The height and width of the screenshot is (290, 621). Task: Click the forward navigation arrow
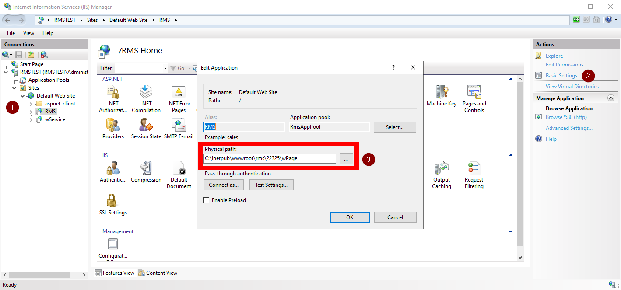pyautogui.click(x=21, y=20)
